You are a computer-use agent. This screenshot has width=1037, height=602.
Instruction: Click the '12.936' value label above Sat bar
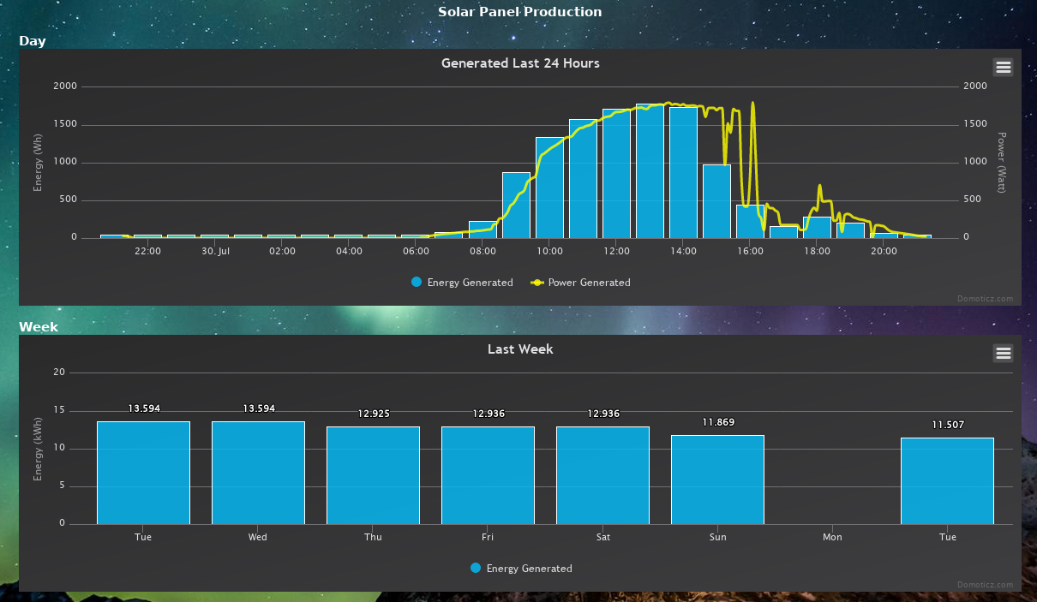pos(602,414)
